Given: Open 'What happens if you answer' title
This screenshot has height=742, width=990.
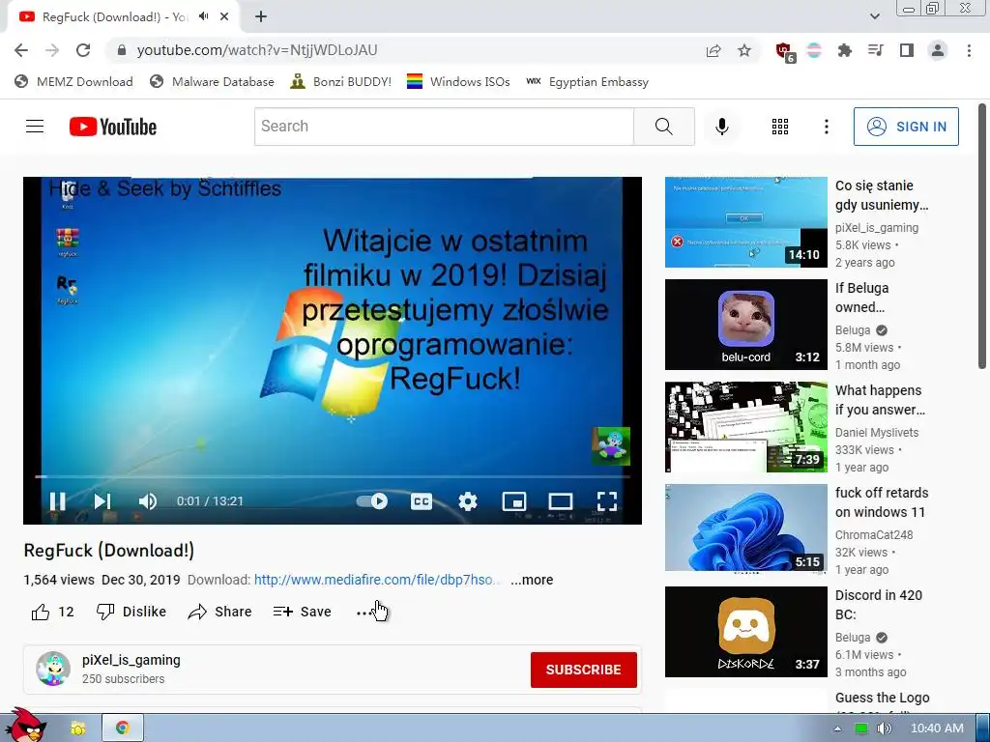Looking at the screenshot, I should [x=880, y=400].
